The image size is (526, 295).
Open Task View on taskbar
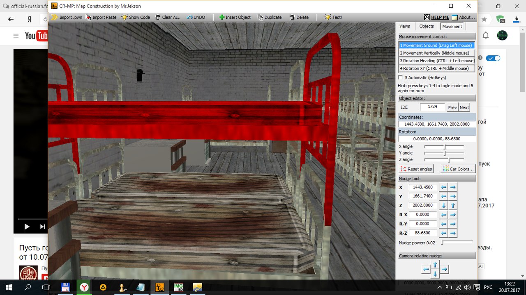click(x=46, y=287)
